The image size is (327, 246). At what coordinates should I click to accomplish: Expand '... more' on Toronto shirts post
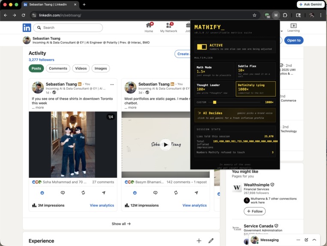coord(38,108)
